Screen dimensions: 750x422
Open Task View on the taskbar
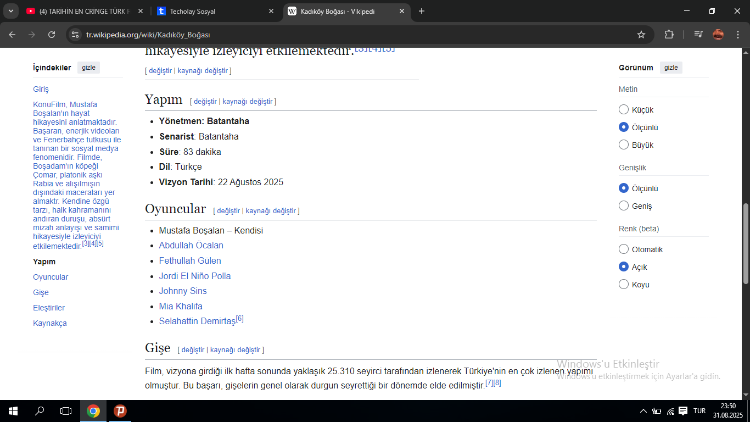tap(66, 411)
